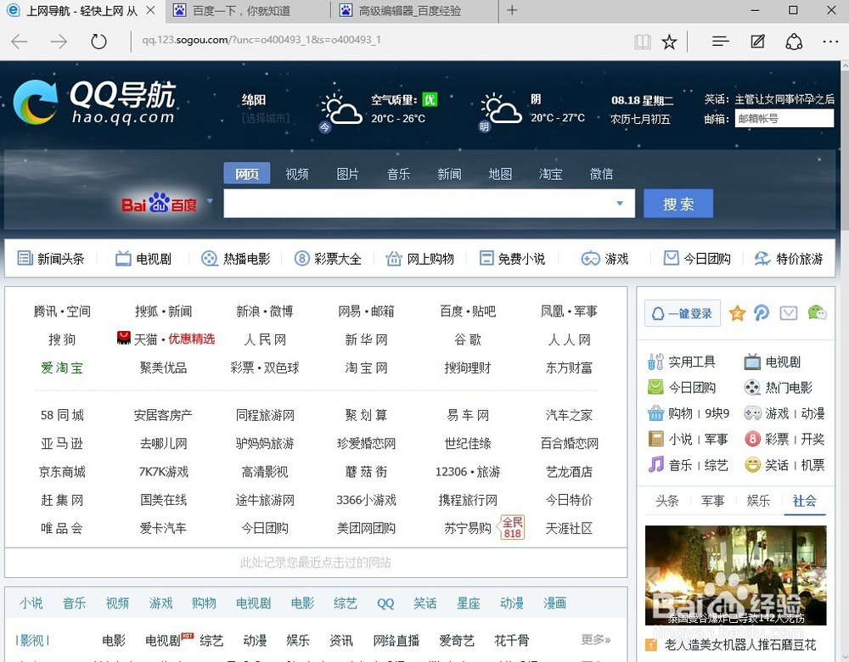
Task: Click the 今日团购 icon in nav bar
Action: click(x=672, y=258)
